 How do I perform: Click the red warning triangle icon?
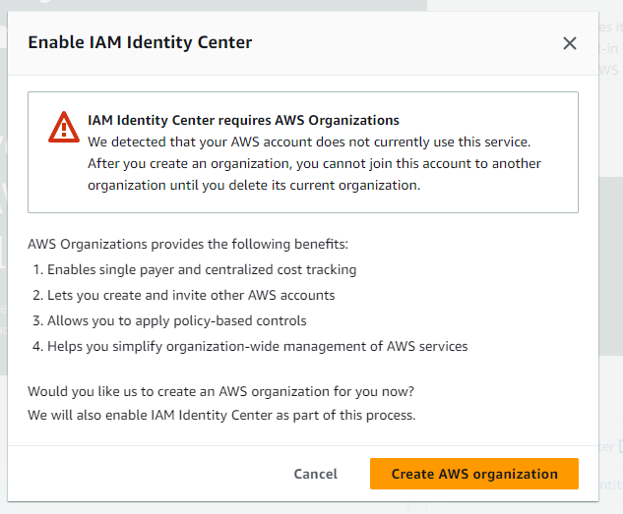click(x=64, y=128)
